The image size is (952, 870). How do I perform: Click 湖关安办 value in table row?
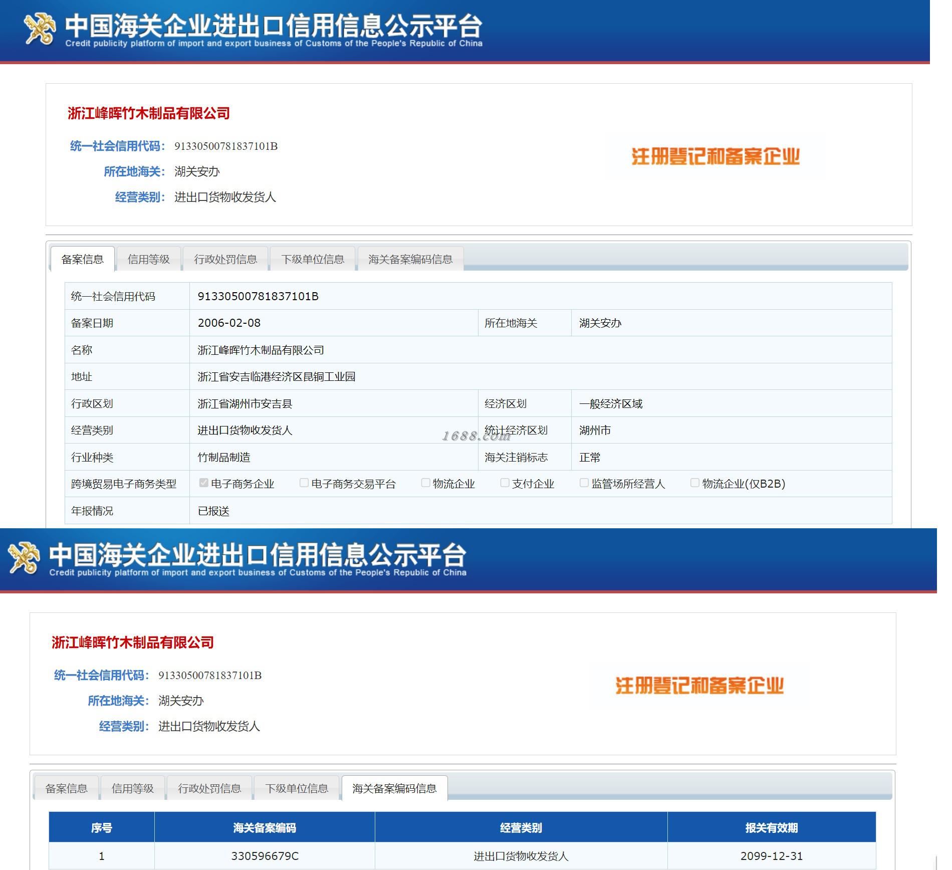click(x=600, y=323)
